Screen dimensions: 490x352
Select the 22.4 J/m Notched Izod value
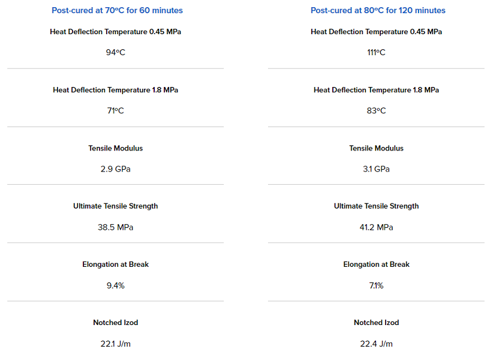click(376, 344)
